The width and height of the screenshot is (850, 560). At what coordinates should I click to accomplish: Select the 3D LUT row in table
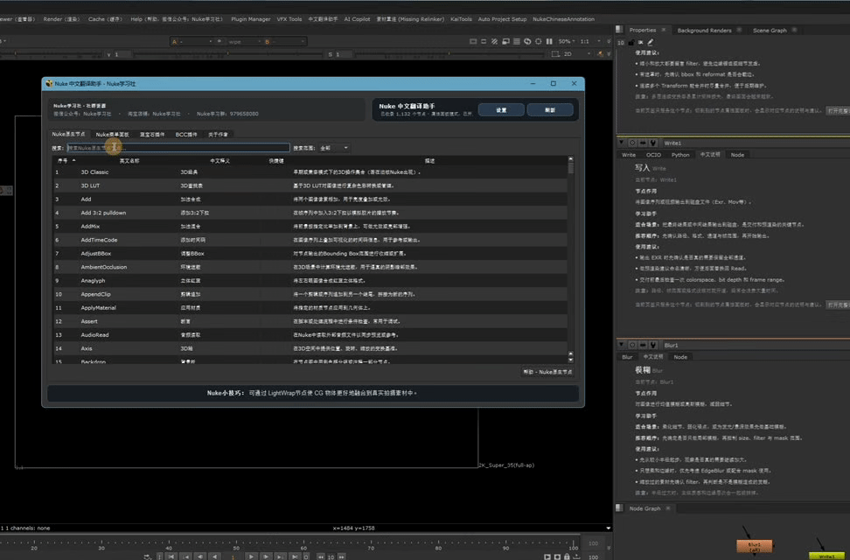pyautogui.click(x=310, y=185)
